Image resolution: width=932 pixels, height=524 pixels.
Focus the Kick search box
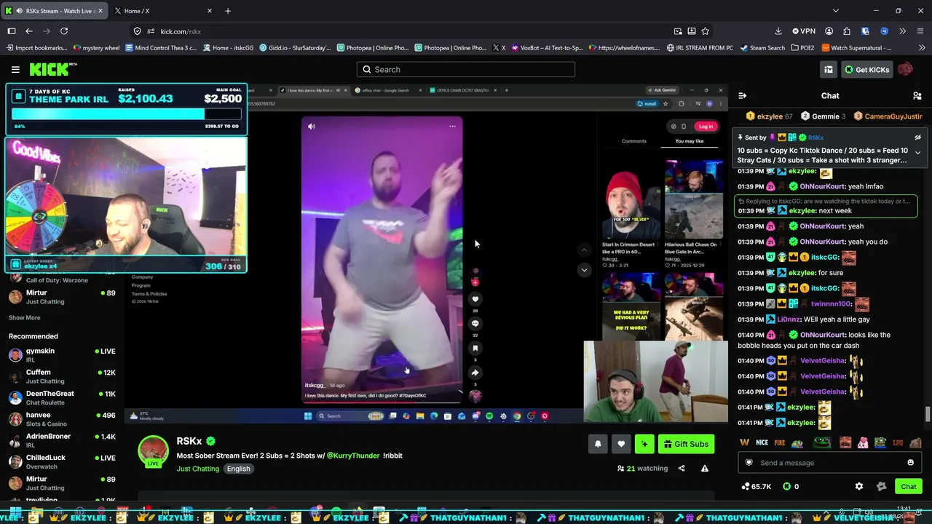click(x=466, y=69)
